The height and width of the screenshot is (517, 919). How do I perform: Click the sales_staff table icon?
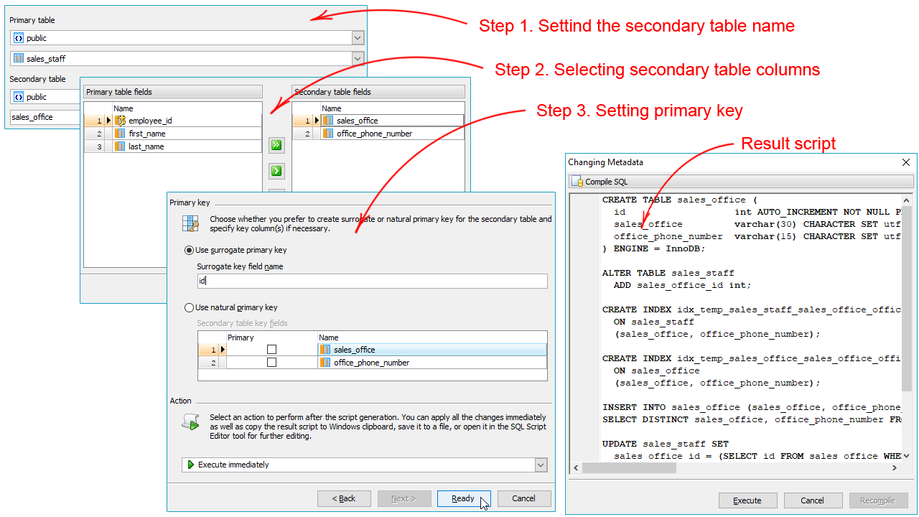[19, 58]
